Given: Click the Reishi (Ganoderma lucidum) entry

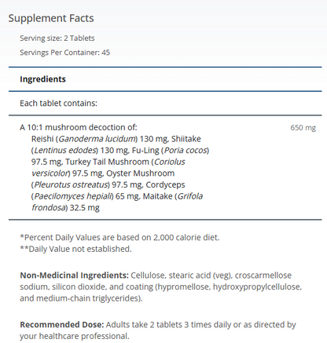Looking at the screenshot, I should (x=84, y=139).
